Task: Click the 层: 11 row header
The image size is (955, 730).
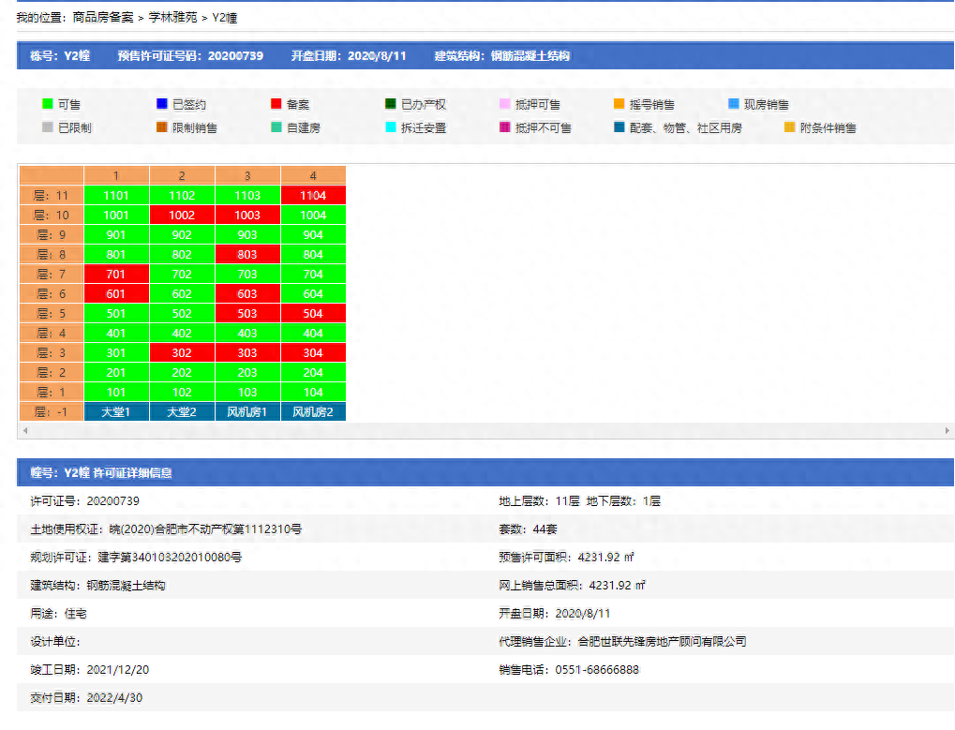Action: [52, 196]
